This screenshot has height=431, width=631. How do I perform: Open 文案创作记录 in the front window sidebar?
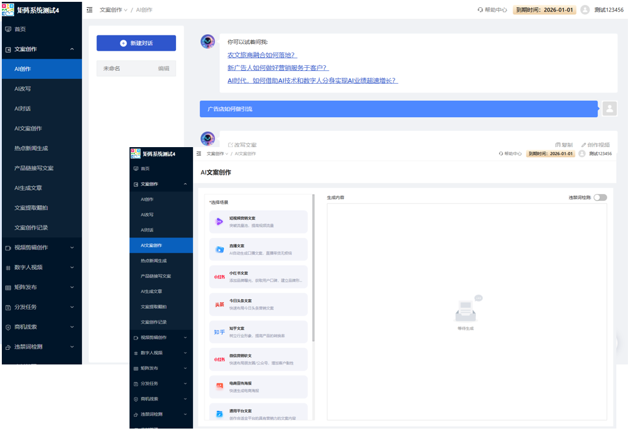pos(153,322)
